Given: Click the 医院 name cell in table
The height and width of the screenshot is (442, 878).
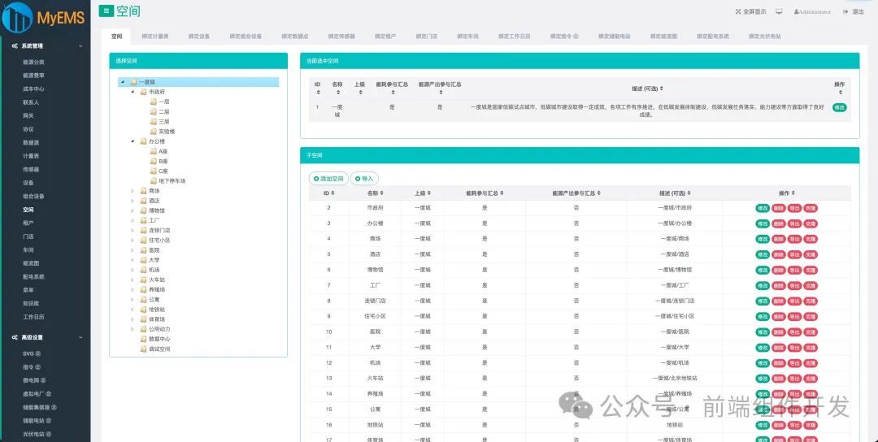Looking at the screenshot, I should (x=375, y=331).
